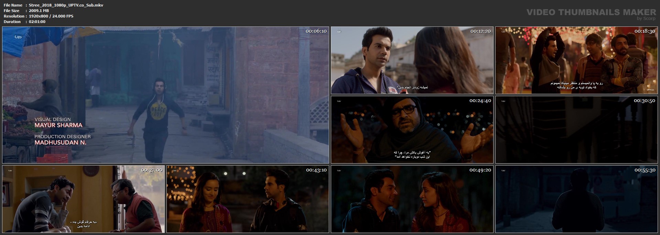Click the File Size label
The width and height of the screenshot is (660, 235).
[x=11, y=11]
